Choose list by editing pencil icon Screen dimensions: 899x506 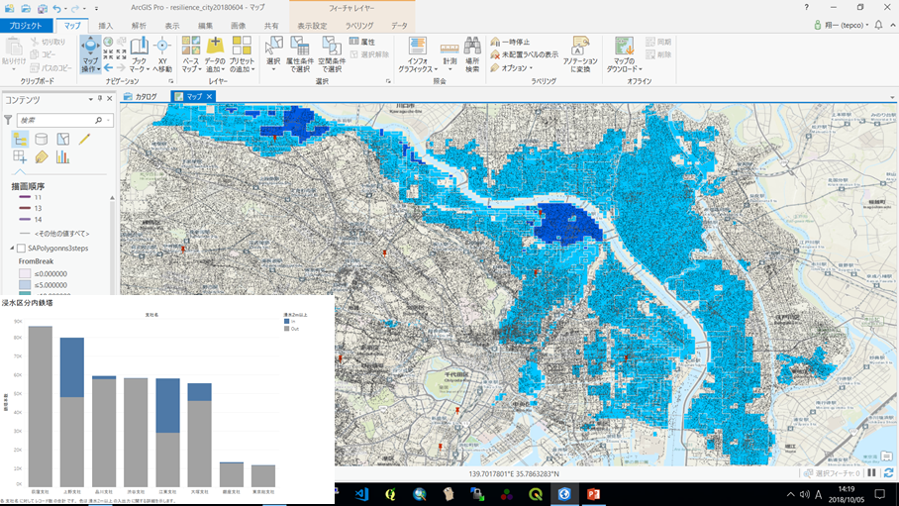[84, 140]
